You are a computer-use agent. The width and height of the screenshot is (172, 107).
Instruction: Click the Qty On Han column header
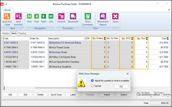tap(113, 38)
